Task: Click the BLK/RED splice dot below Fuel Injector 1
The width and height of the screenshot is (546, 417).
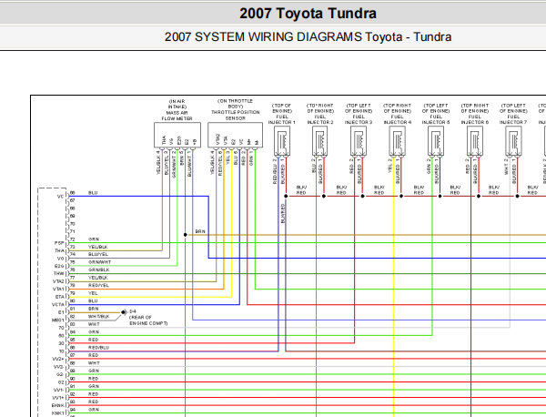Action: tap(286, 196)
